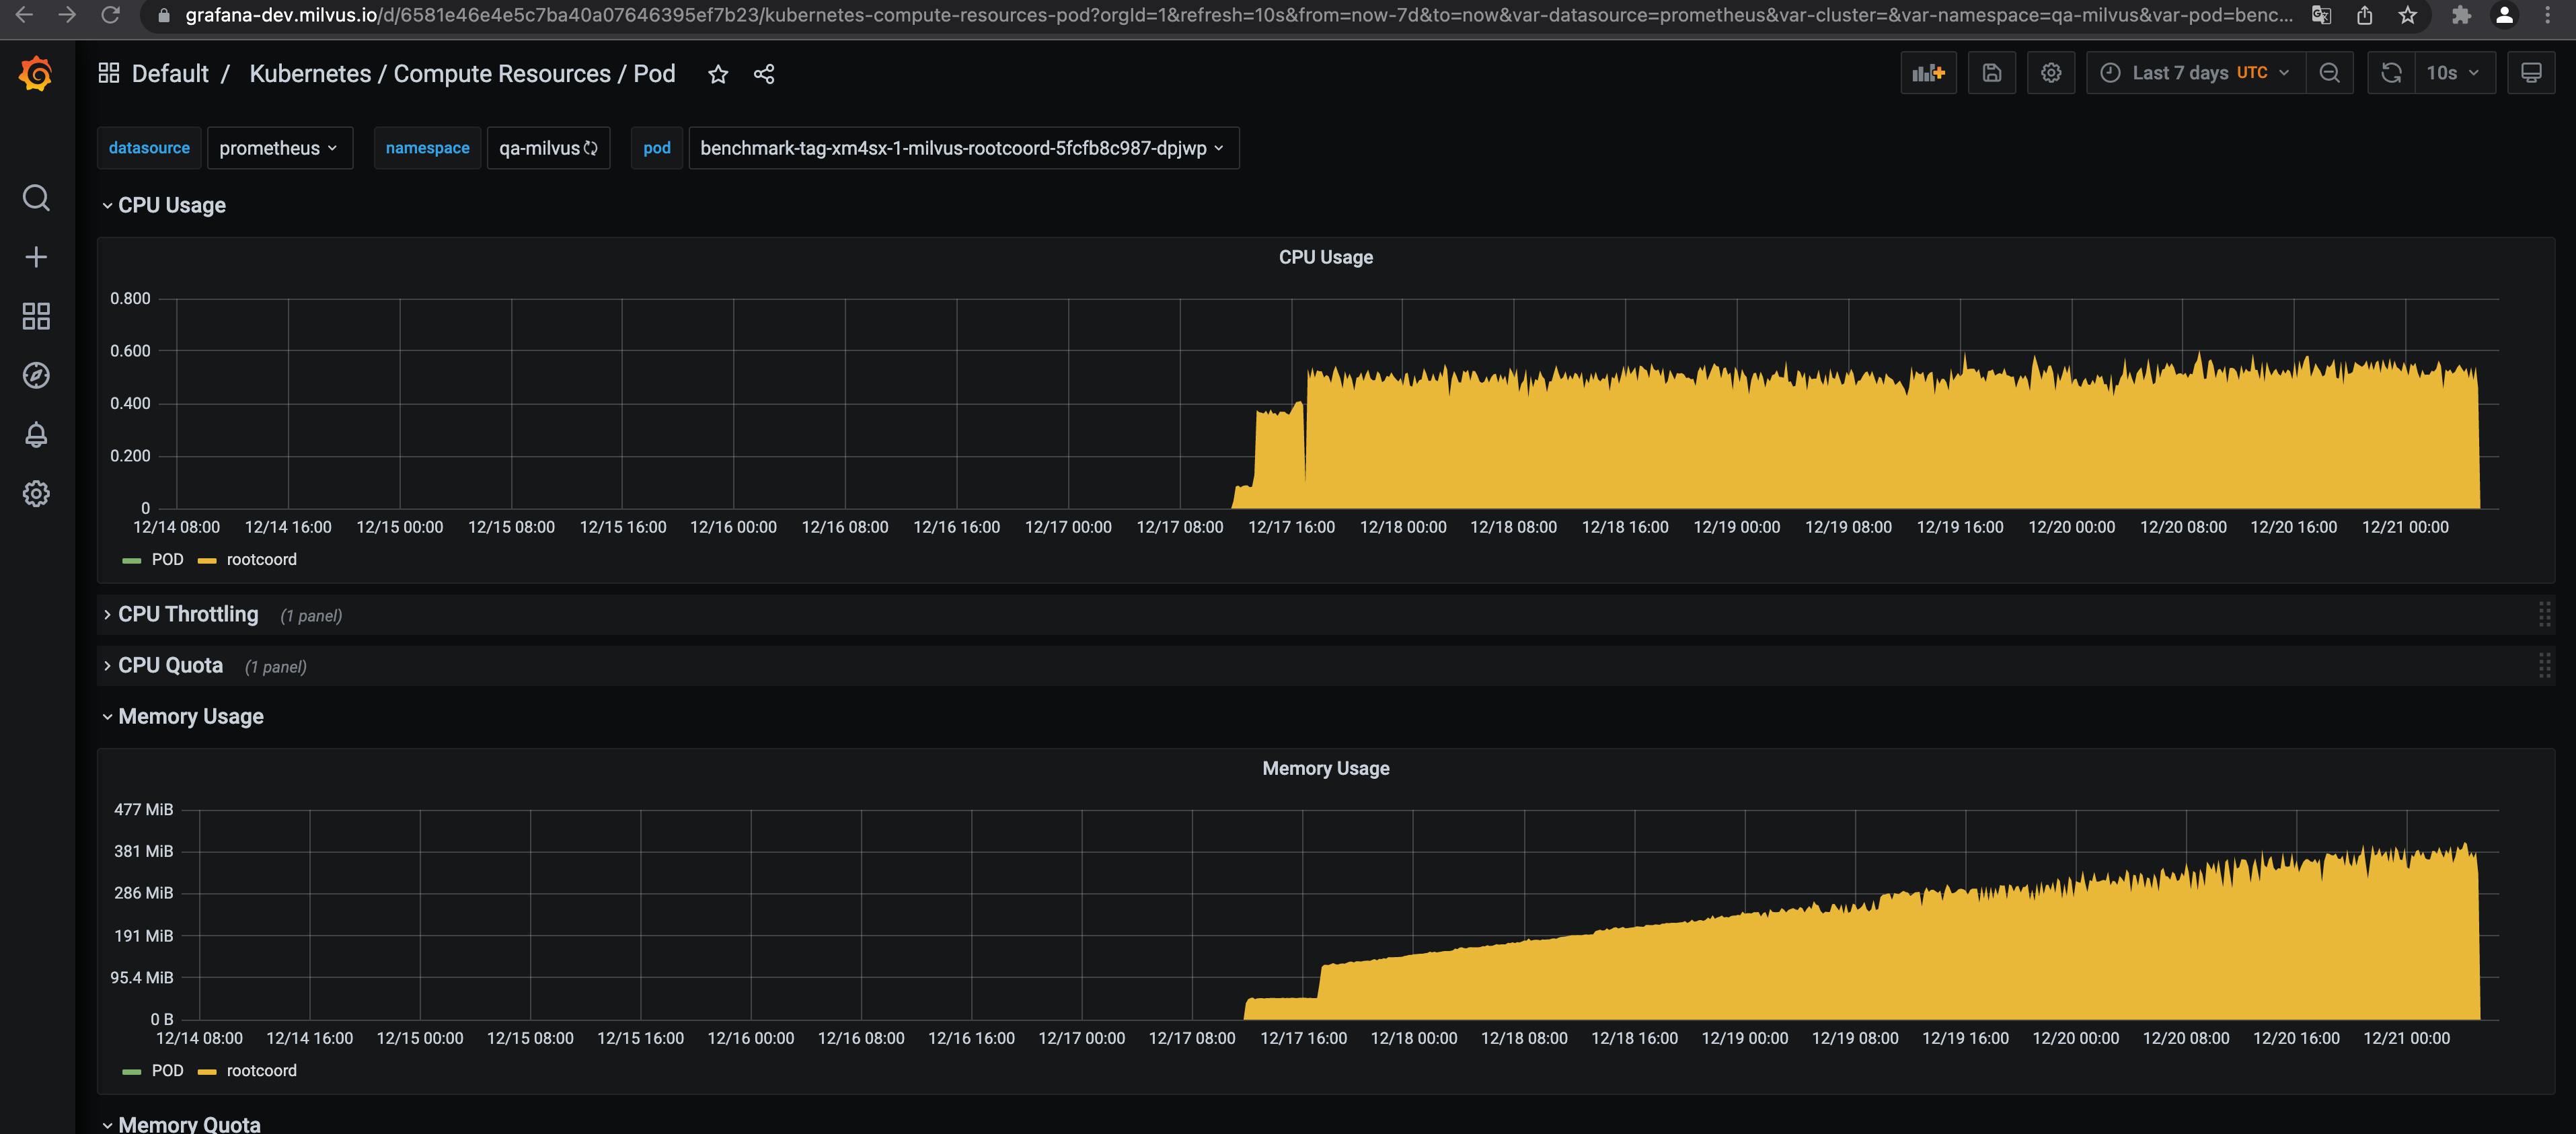The image size is (2576, 1134).
Task: Click the Create plus icon in sidebar
Action: click(36, 256)
